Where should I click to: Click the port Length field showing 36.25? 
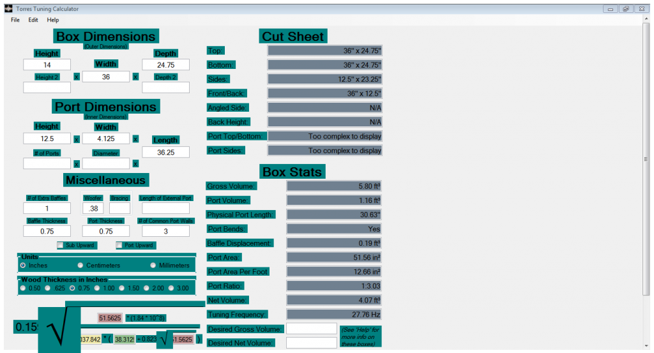tap(165, 152)
